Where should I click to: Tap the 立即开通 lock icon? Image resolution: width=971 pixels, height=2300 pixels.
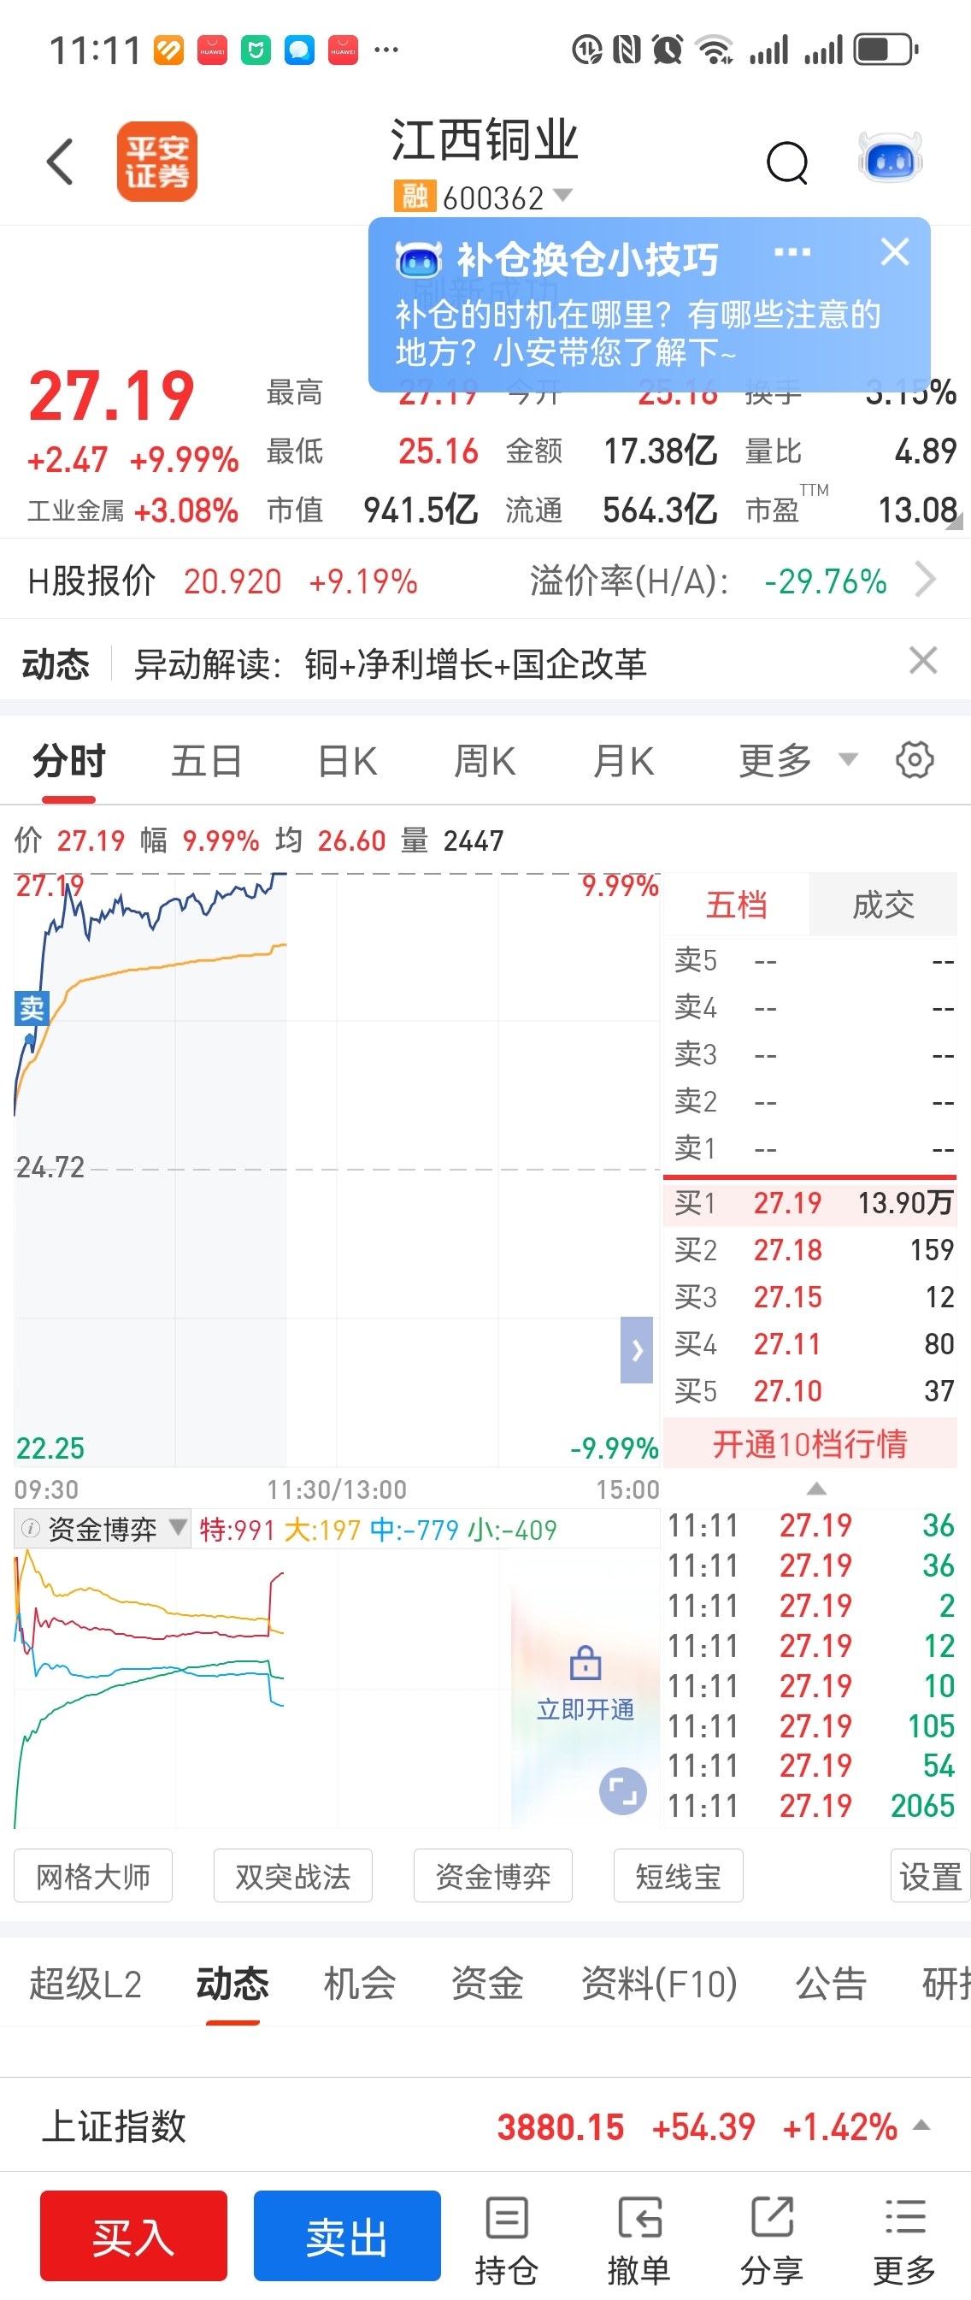point(586,1662)
